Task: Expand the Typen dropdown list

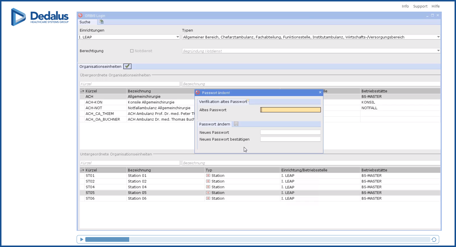Action: coord(438,37)
